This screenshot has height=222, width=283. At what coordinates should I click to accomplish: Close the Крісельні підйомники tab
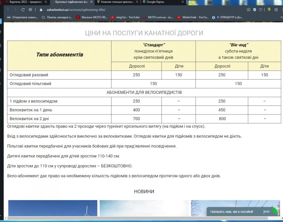pos(92,2)
